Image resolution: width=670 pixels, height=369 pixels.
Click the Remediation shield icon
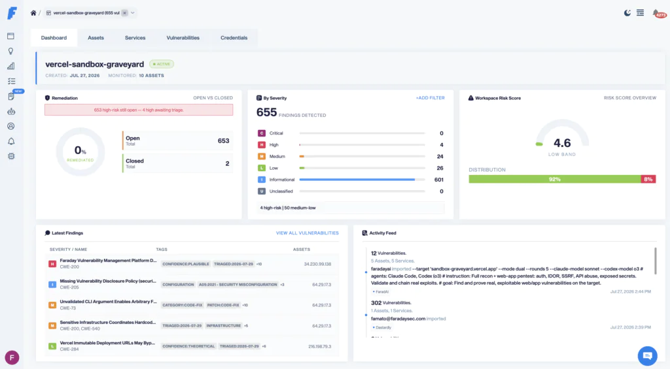pos(47,98)
